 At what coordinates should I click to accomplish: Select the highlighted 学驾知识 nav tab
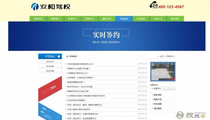pyautogui.click(x=124, y=19)
